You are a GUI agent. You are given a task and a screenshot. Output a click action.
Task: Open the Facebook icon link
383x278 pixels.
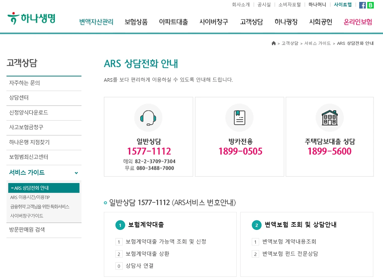pos(362,5)
